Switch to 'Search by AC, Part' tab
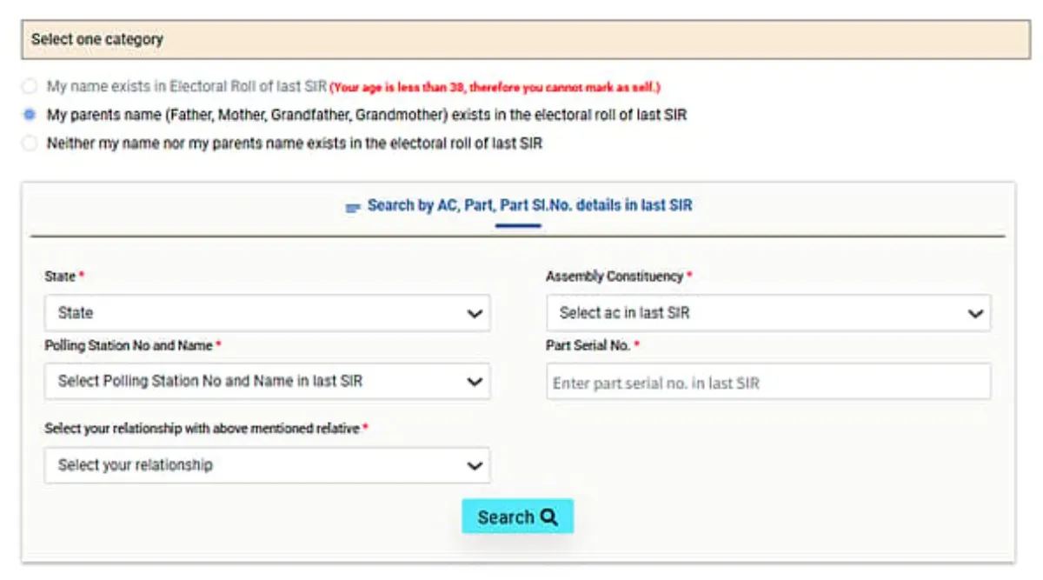 pos(529,206)
